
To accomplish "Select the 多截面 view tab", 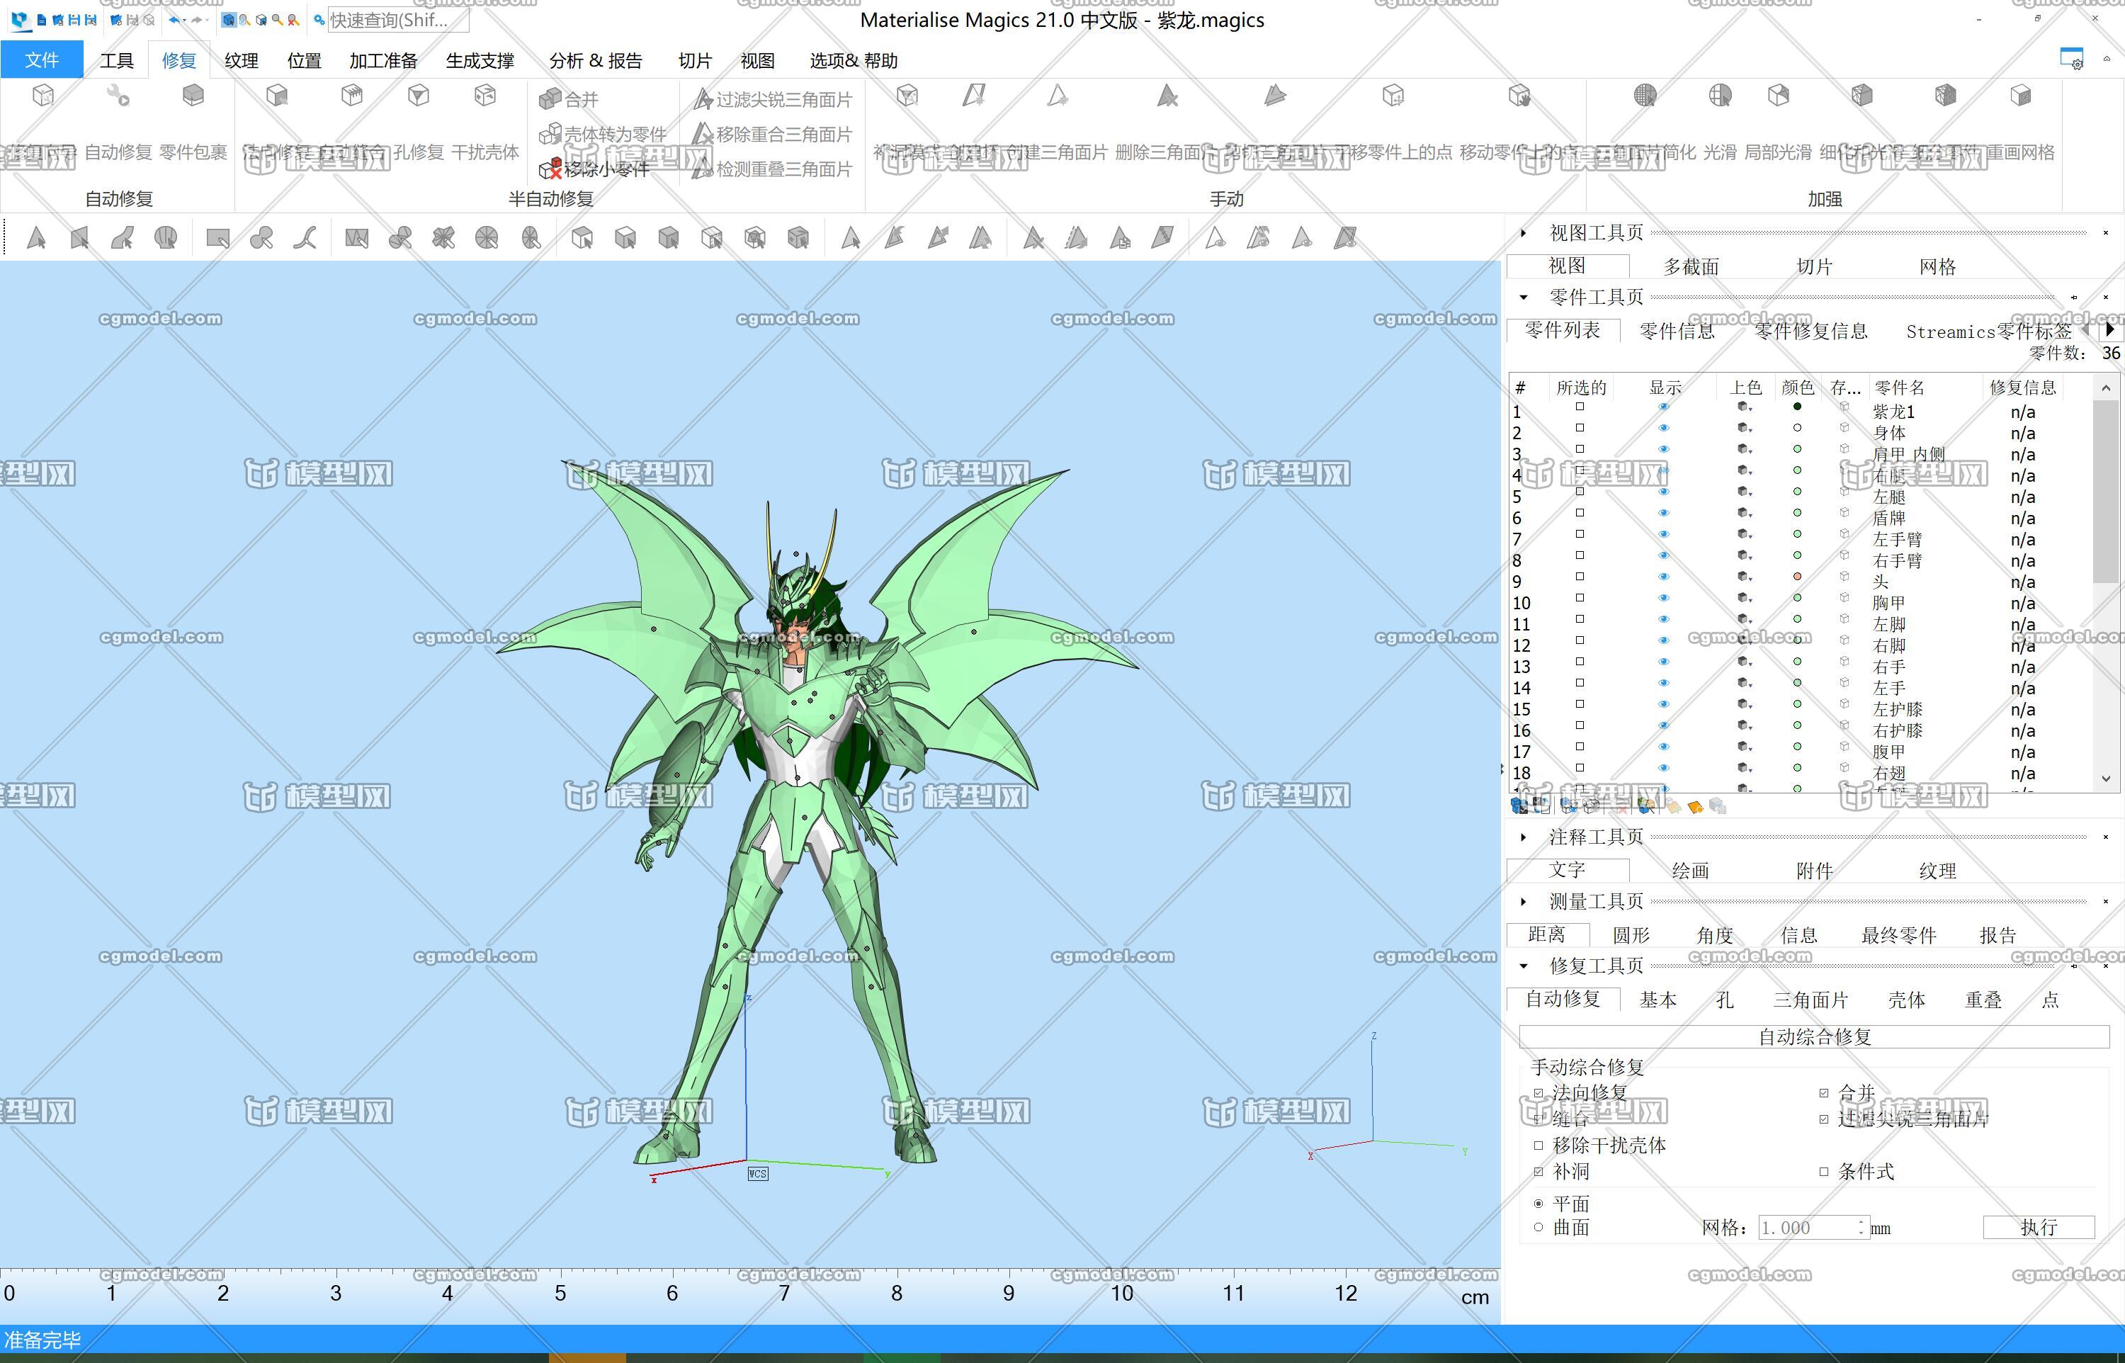I will coord(1691,266).
